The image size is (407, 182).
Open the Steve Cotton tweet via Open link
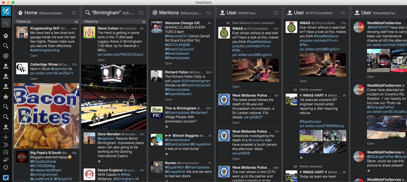tap(101, 60)
